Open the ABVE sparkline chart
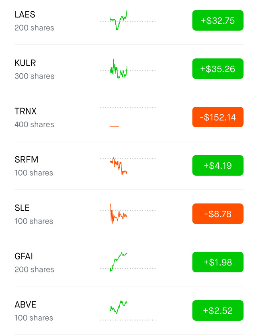Image resolution: width=258 pixels, height=336 pixels. 128,311
